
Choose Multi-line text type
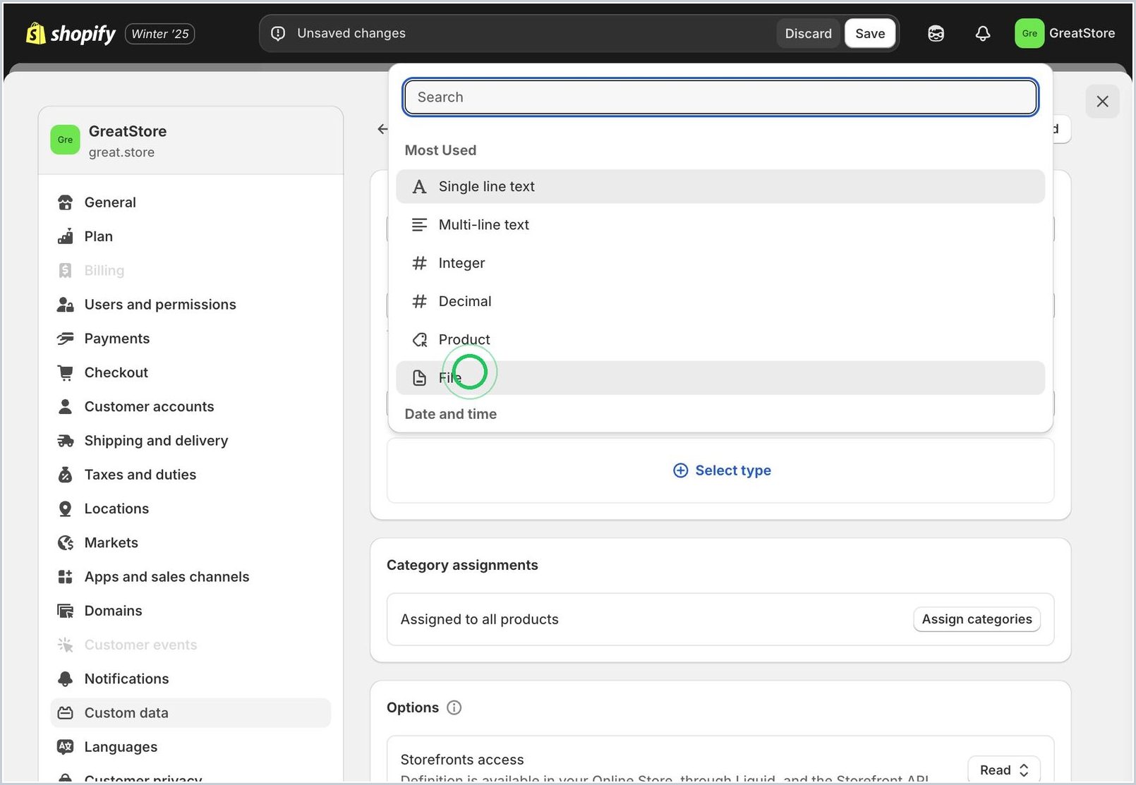tap(720, 225)
